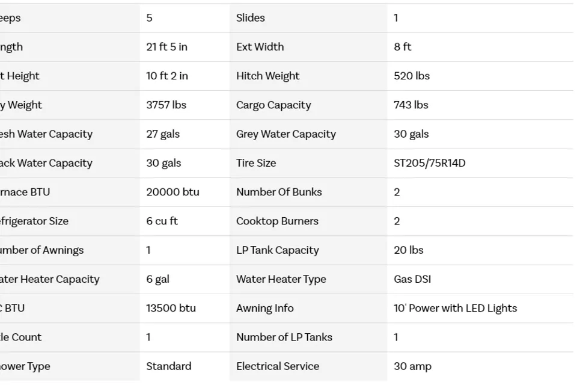Viewport: 577px width, 385px height.
Task: Click the Grey Water Capacity label
Action: pyautogui.click(x=285, y=134)
